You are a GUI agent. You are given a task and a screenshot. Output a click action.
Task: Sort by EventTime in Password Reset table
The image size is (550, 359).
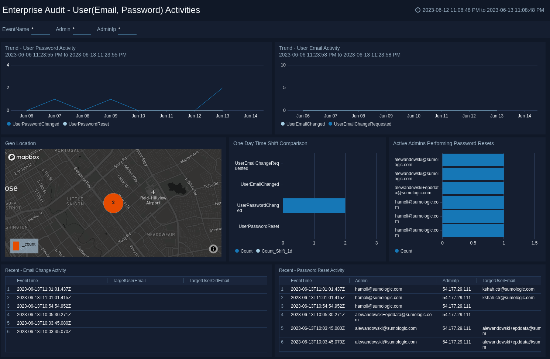pos(301,281)
